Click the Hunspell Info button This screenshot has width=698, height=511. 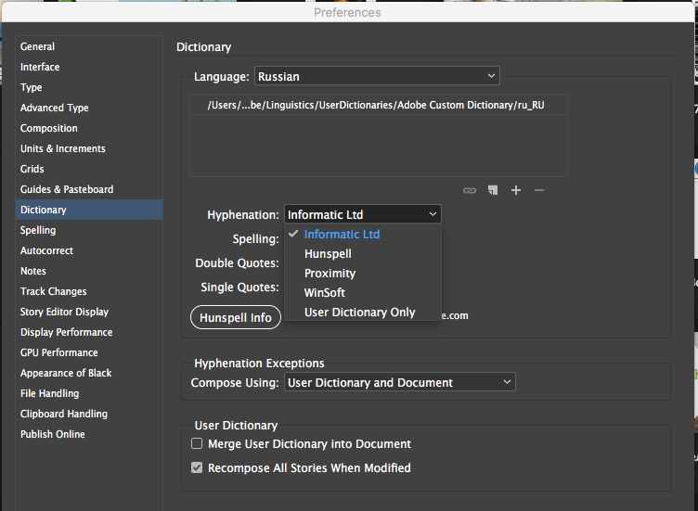click(236, 317)
